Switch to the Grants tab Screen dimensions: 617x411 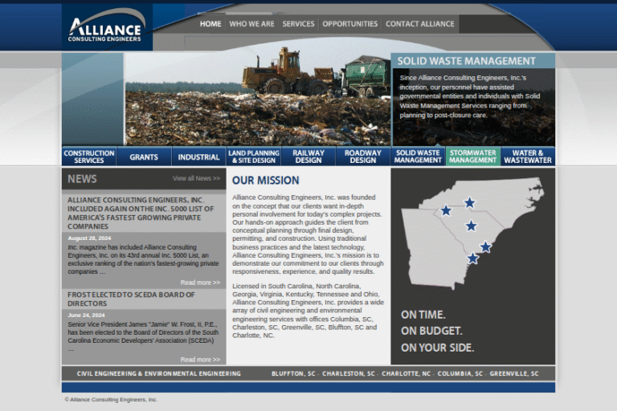pyautogui.click(x=144, y=157)
